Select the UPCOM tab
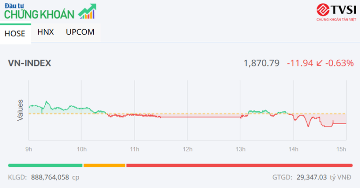The height and width of the screenshot is (188, 360). 80,32
